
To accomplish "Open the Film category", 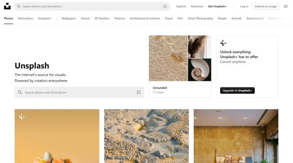I will (x=180, y=18).
